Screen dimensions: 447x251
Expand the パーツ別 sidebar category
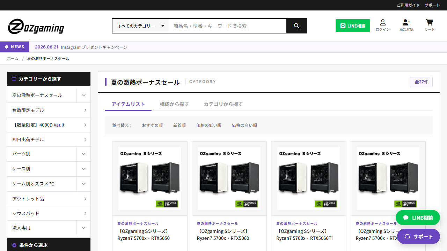83,154
